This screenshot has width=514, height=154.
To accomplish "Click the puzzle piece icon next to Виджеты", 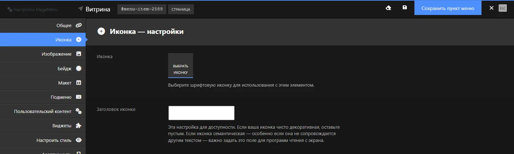I will point(79,125).
